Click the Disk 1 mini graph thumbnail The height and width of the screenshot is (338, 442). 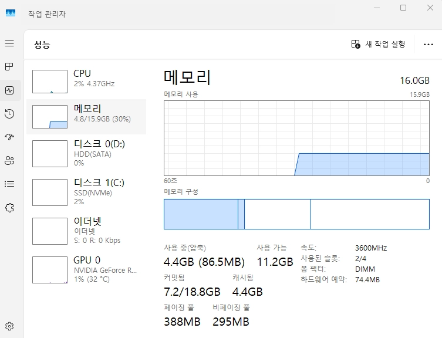(x=50, y=192)
